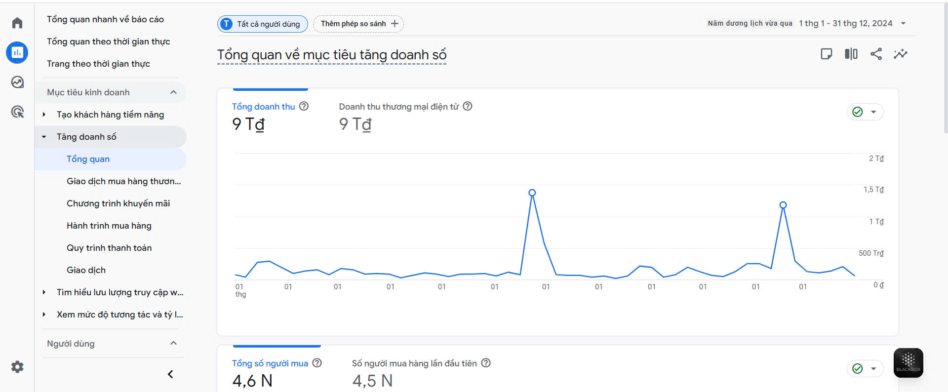Image resolution: width=948 pixels, height=392 pixels.
Task: Share this report via share icon
Action: pos(876,54)
